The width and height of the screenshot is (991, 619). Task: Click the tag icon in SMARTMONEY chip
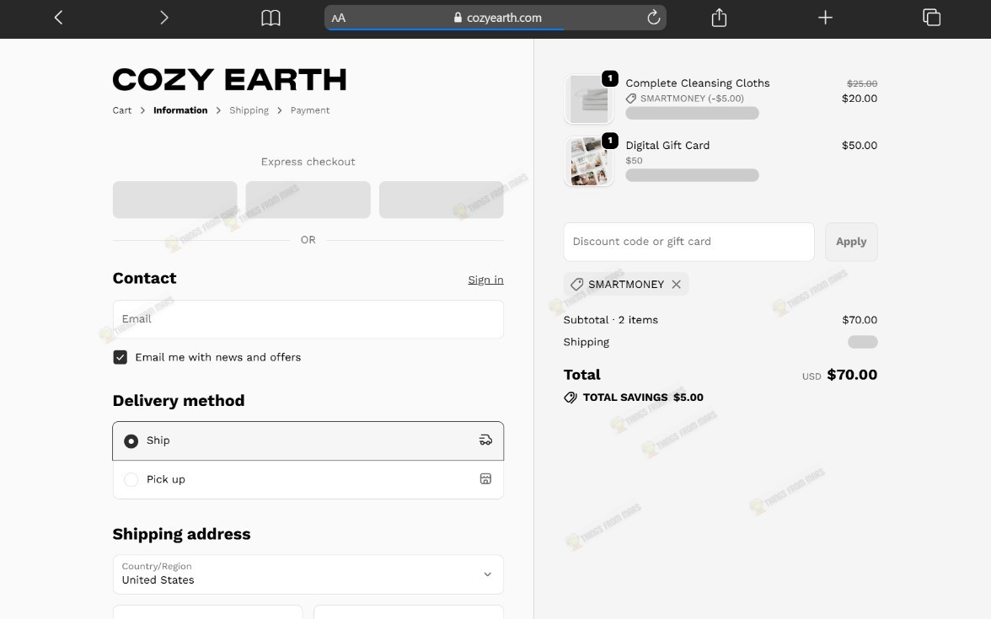[x=576, y=285]
